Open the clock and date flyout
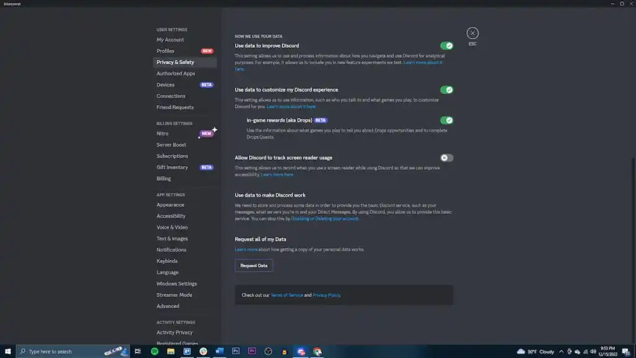Viewport: 636px width, 358px height. click(607, 352)
